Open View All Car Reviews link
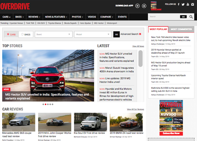197x141 pixels. [x=136, y=109]
